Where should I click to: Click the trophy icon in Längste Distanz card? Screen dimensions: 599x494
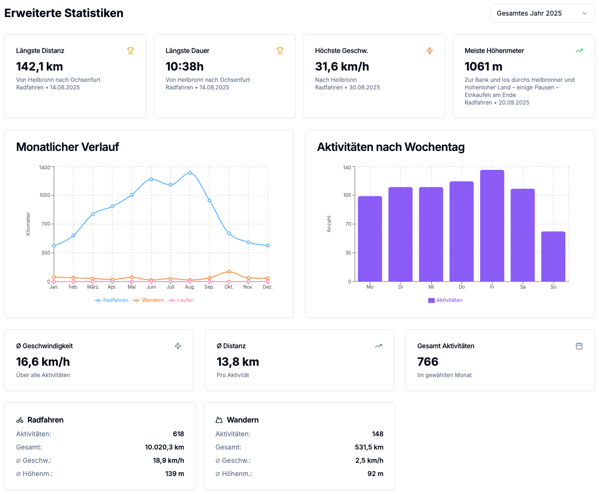click(x=131, y=51)
